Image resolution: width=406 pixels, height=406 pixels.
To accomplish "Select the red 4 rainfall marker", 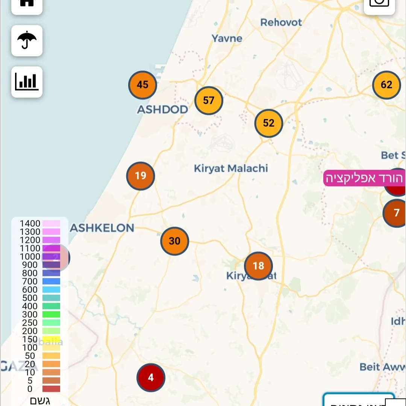I will coord(151,377).
